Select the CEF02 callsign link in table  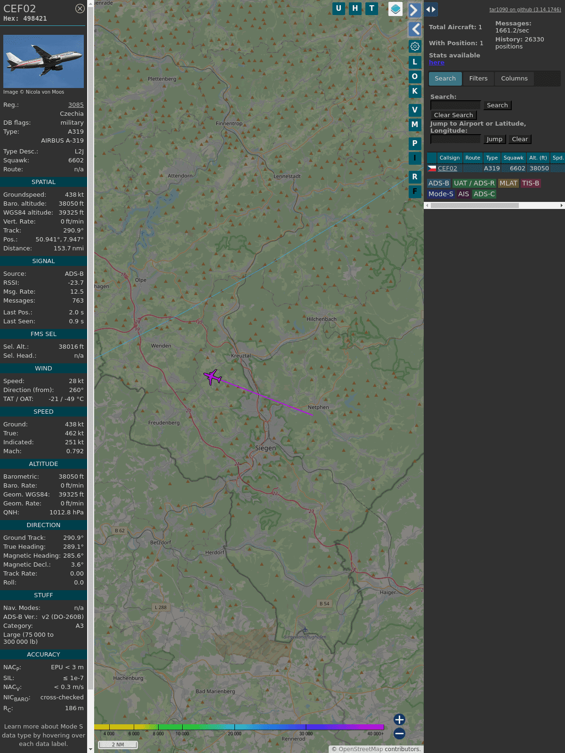click(x=447, y=168)
